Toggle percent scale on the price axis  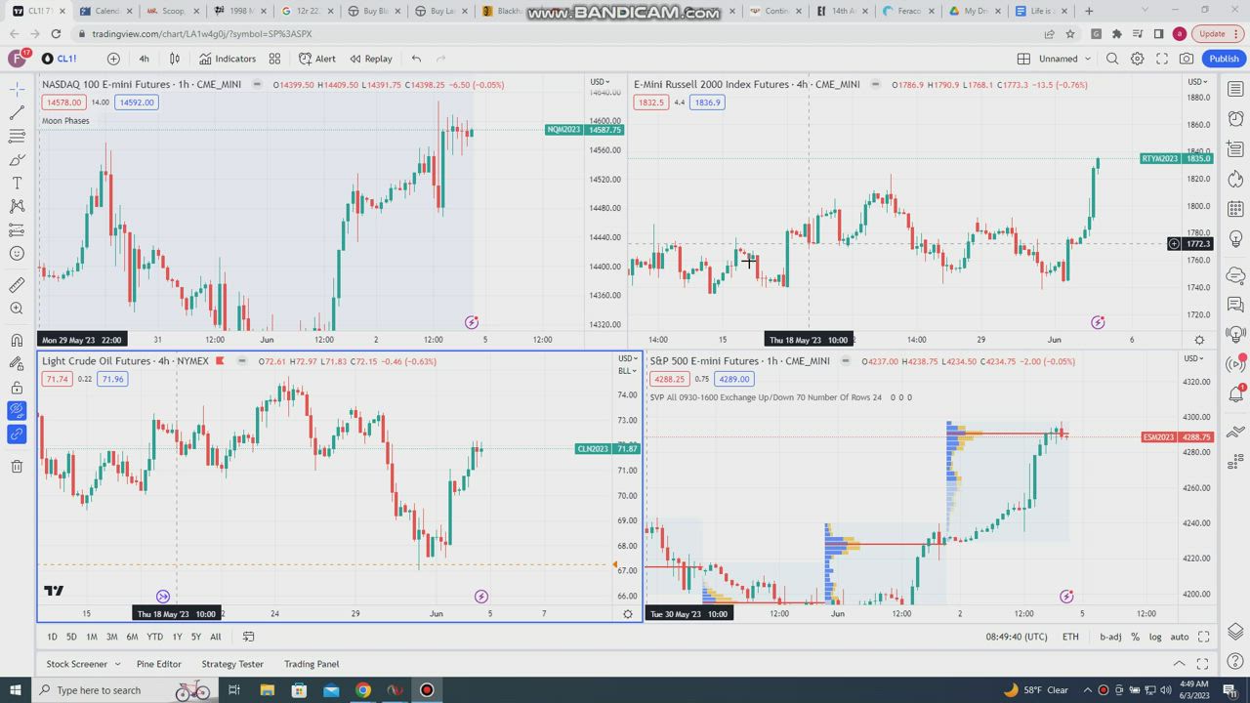click(x=1135, y=637)
